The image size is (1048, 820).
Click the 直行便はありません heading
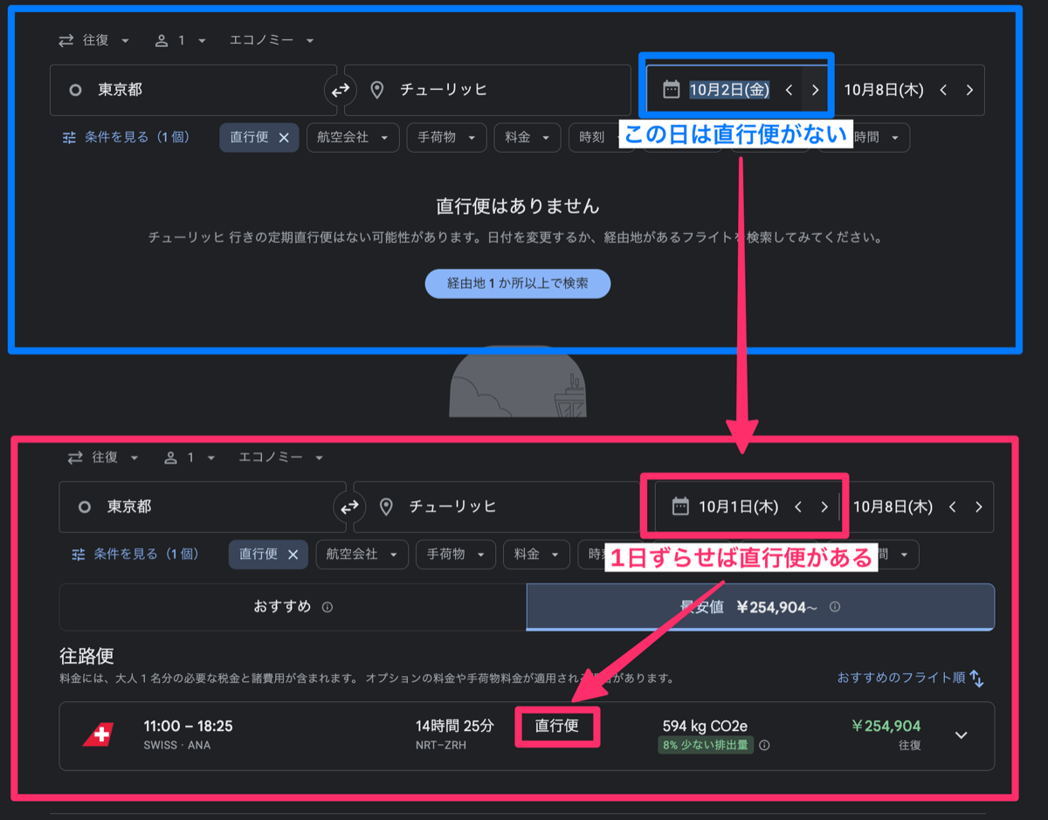pos(518,207)
